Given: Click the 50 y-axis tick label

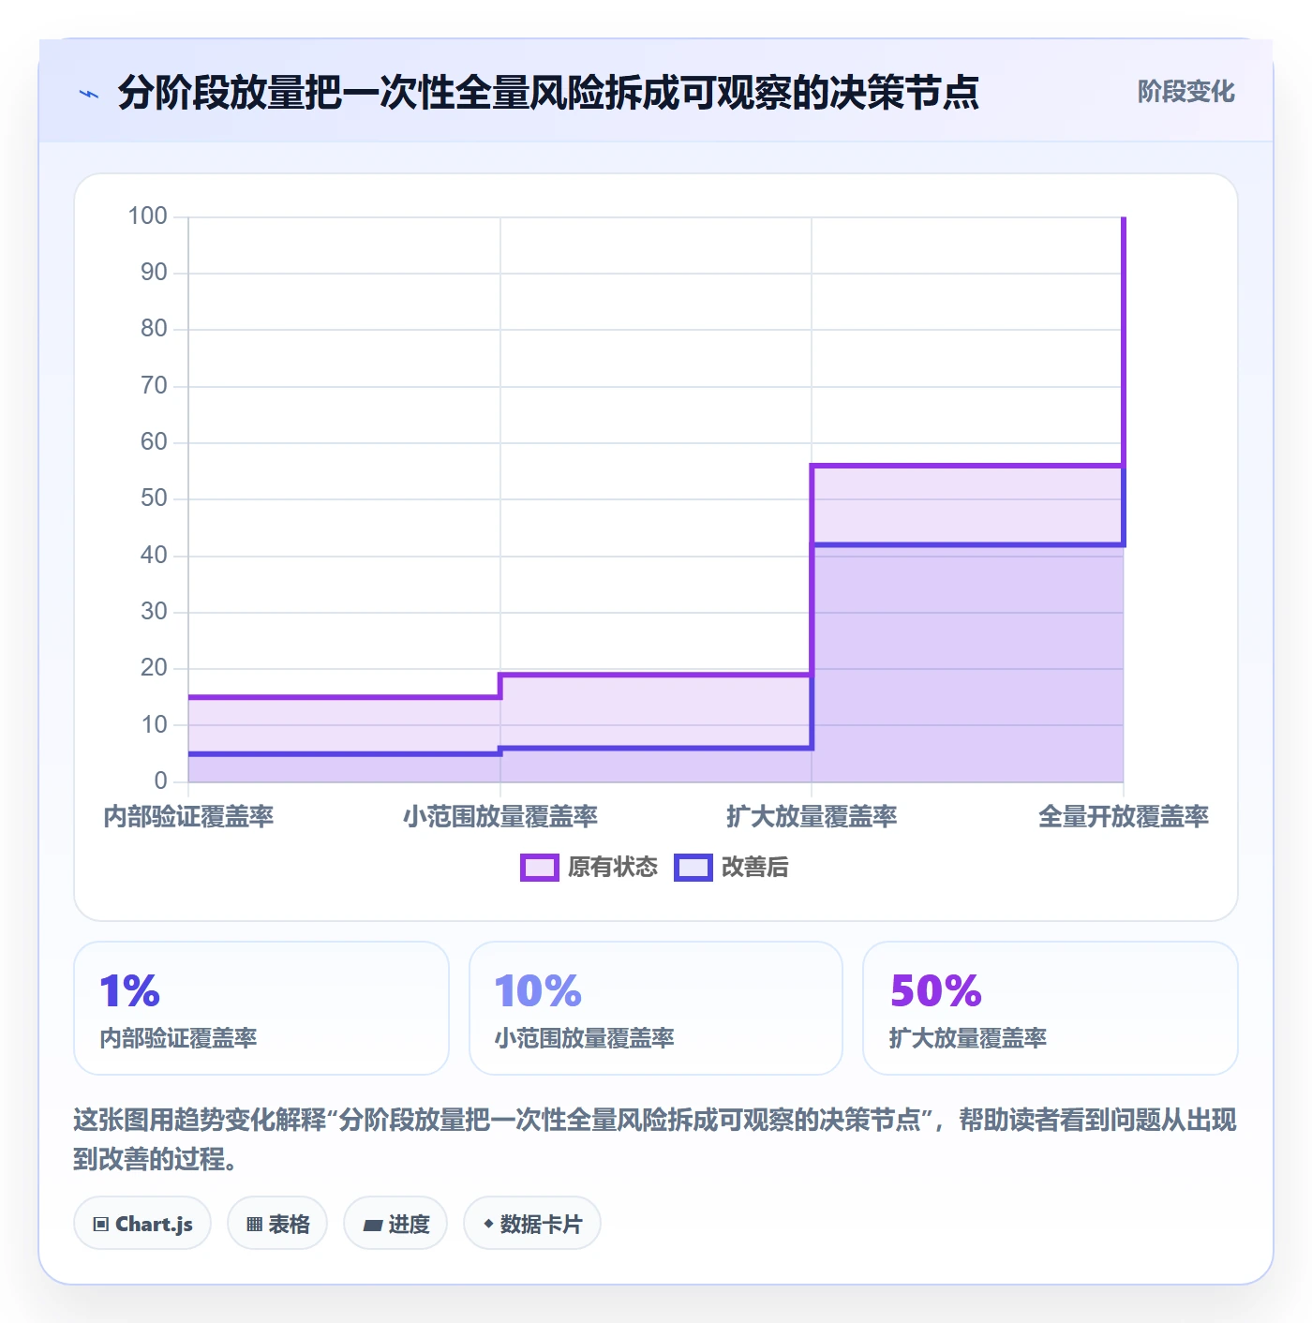Looking at the screenshot, I should (x=154, y=498).
